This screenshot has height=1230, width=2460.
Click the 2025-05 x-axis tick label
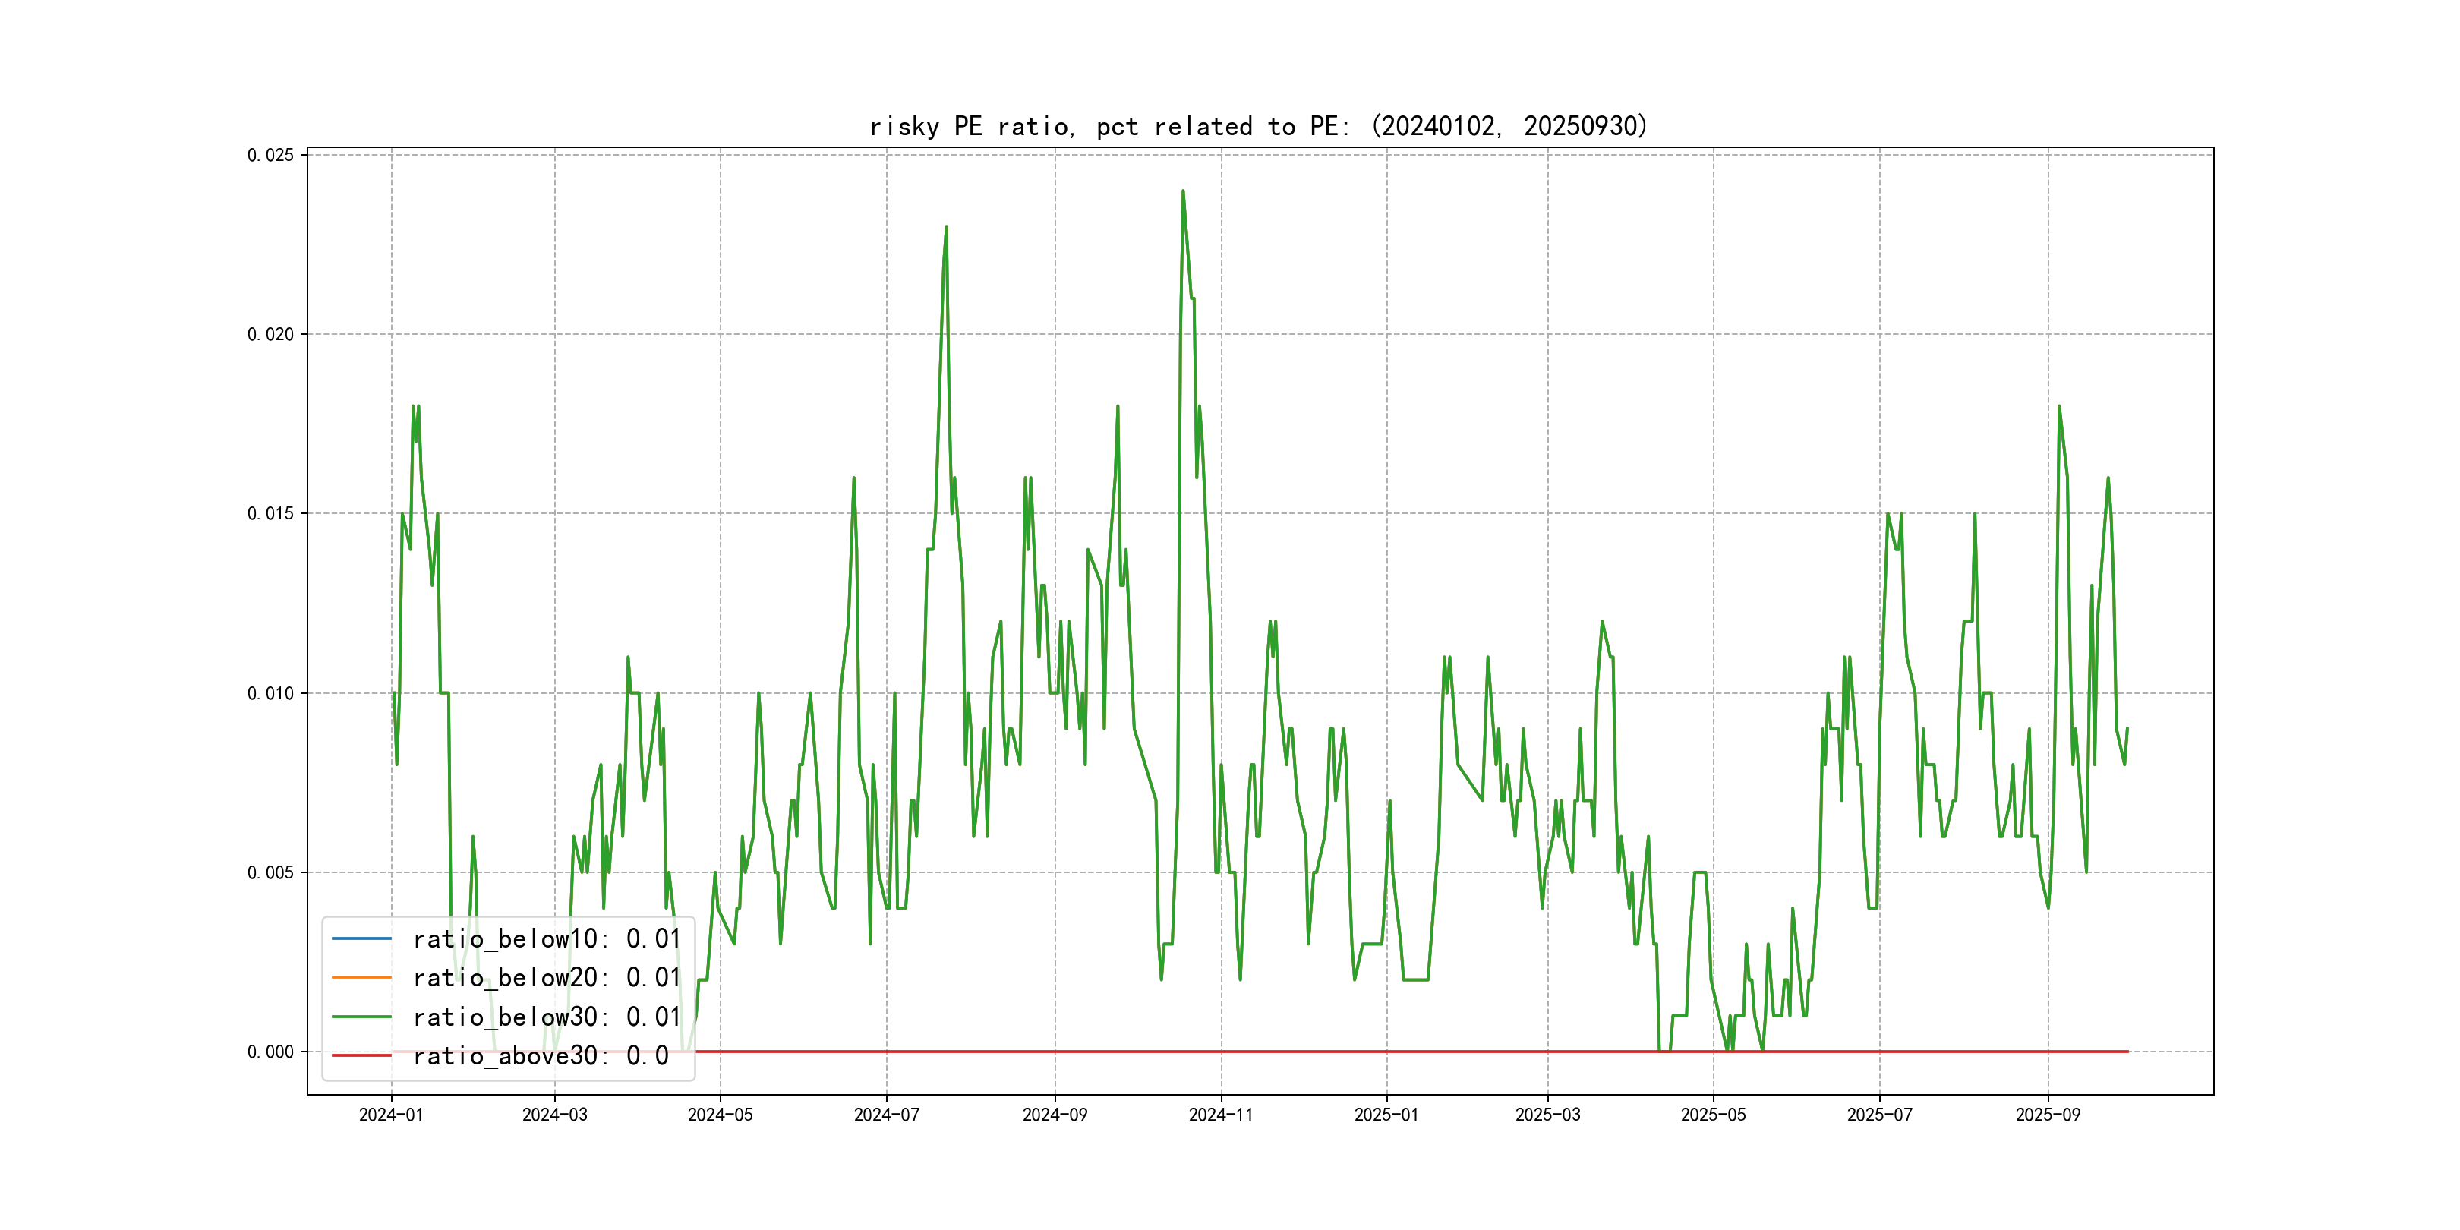click(1713, 1115)
